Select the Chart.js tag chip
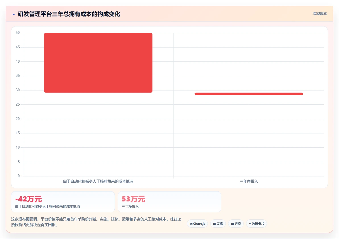Screen dimensions: 339x239 tap(197, 224)
